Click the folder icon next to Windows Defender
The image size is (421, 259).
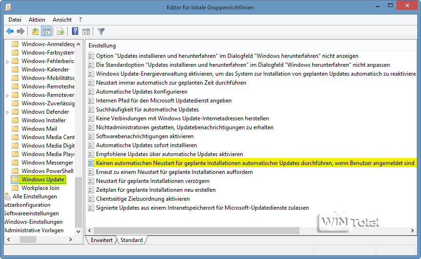pyautogui.click(x=15, y=112)
